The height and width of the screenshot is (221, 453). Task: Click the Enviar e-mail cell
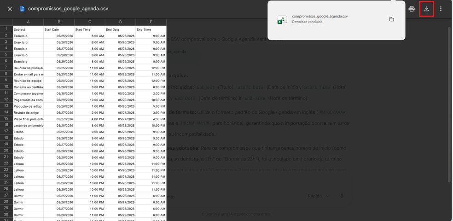point(29,74)
